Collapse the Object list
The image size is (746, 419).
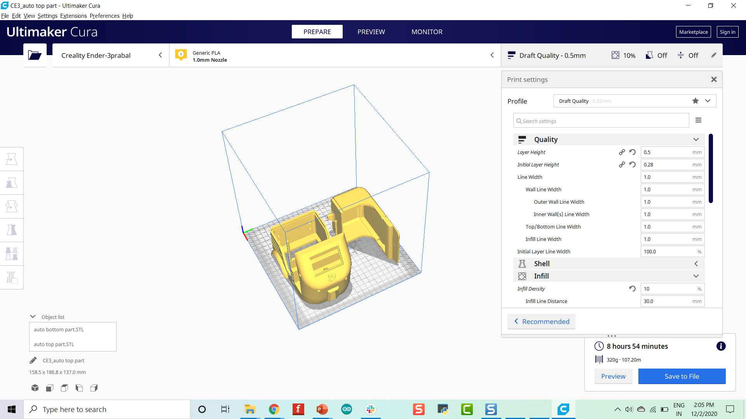33,317
